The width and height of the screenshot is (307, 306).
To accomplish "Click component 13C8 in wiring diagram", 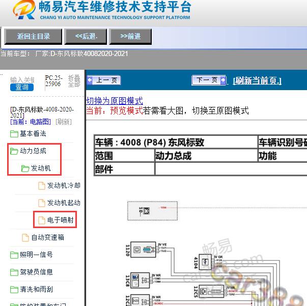I will (140, 281).
